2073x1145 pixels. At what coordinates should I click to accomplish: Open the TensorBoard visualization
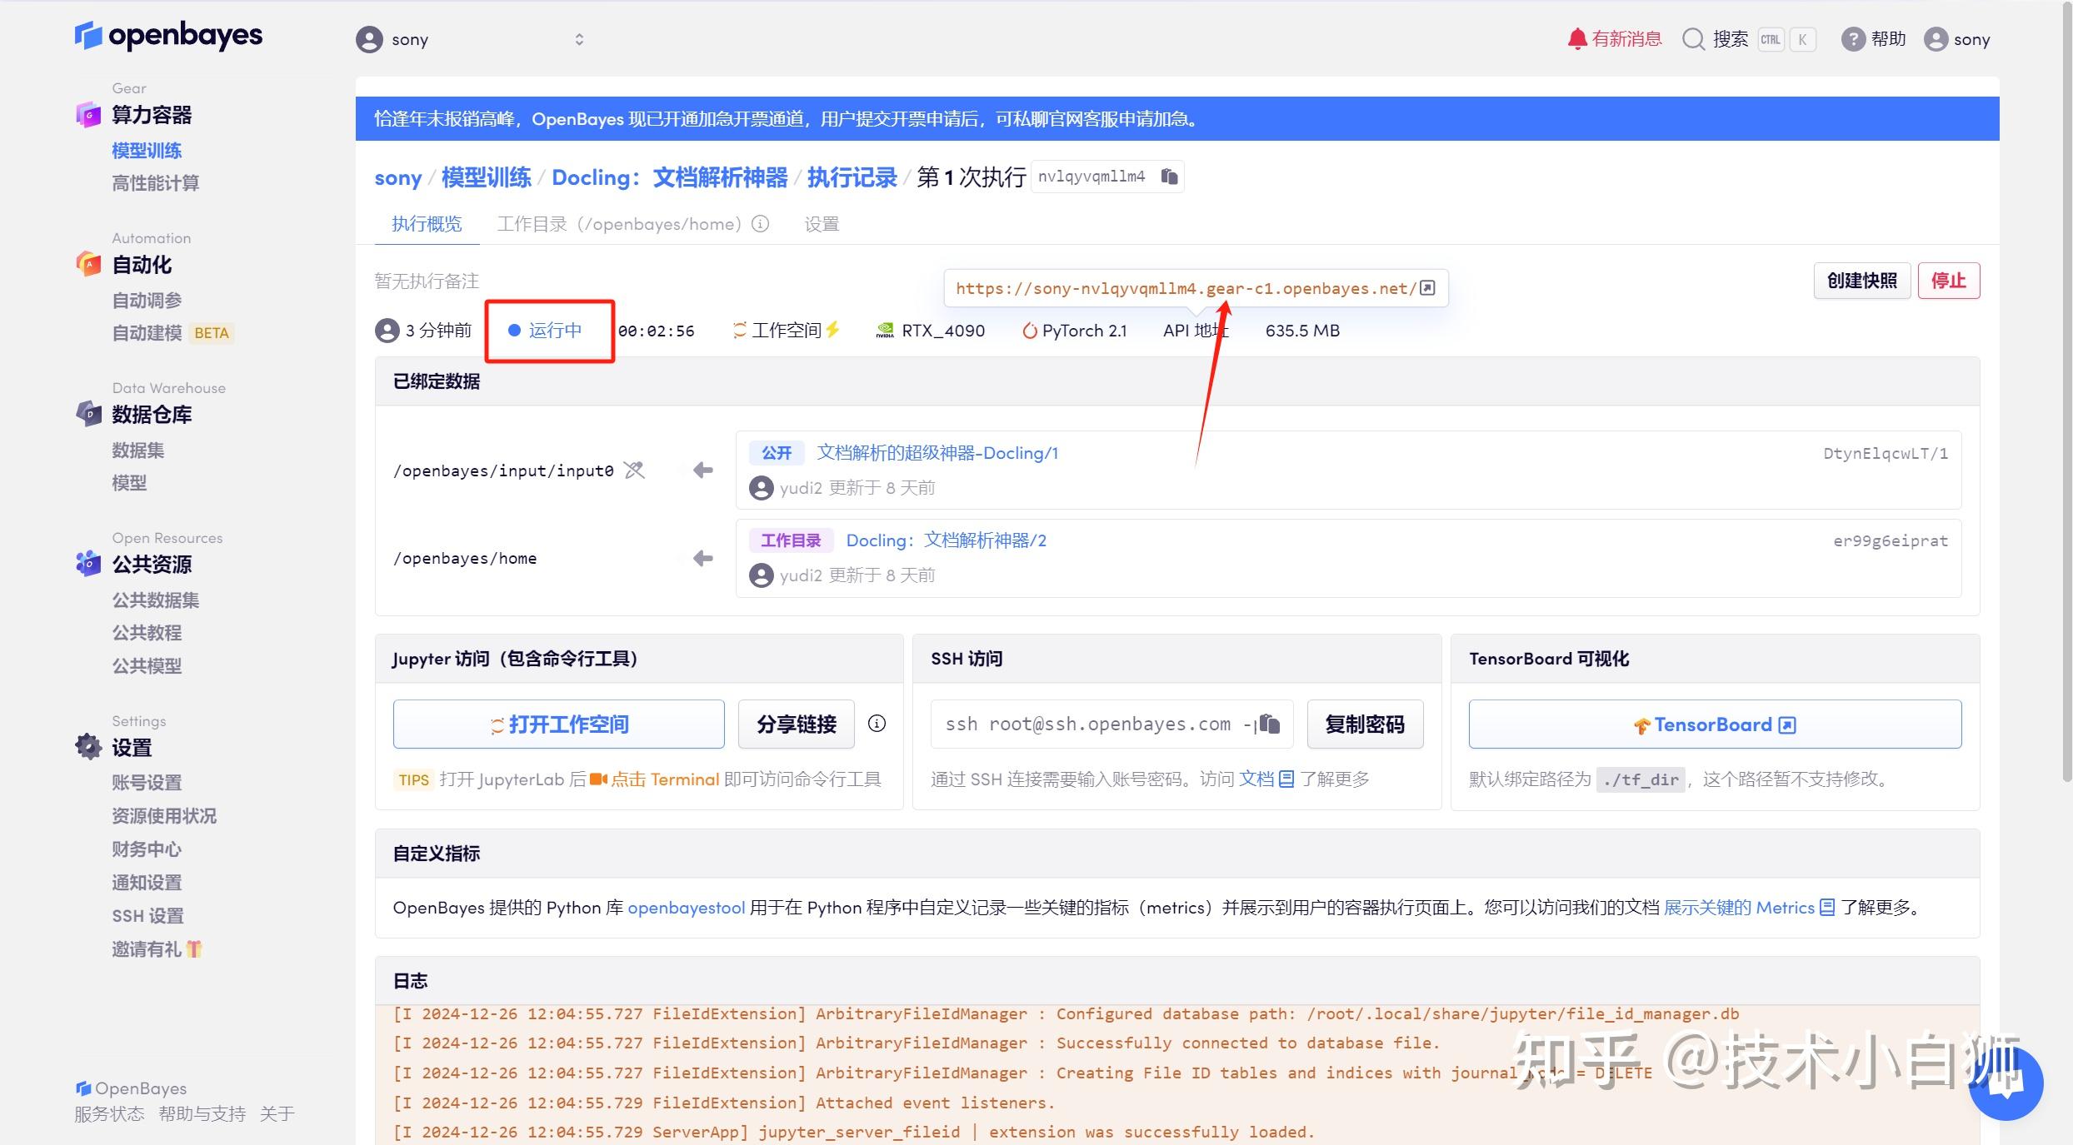point(1713,724)
